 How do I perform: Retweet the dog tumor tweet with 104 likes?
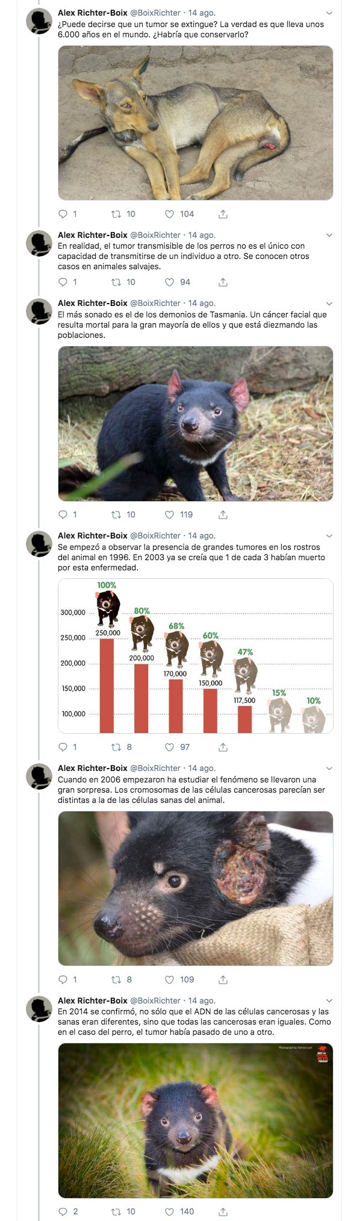[x=123, y=214]
